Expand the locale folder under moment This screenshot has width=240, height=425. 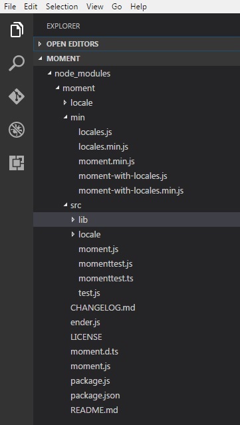click(x=136, y=102)
